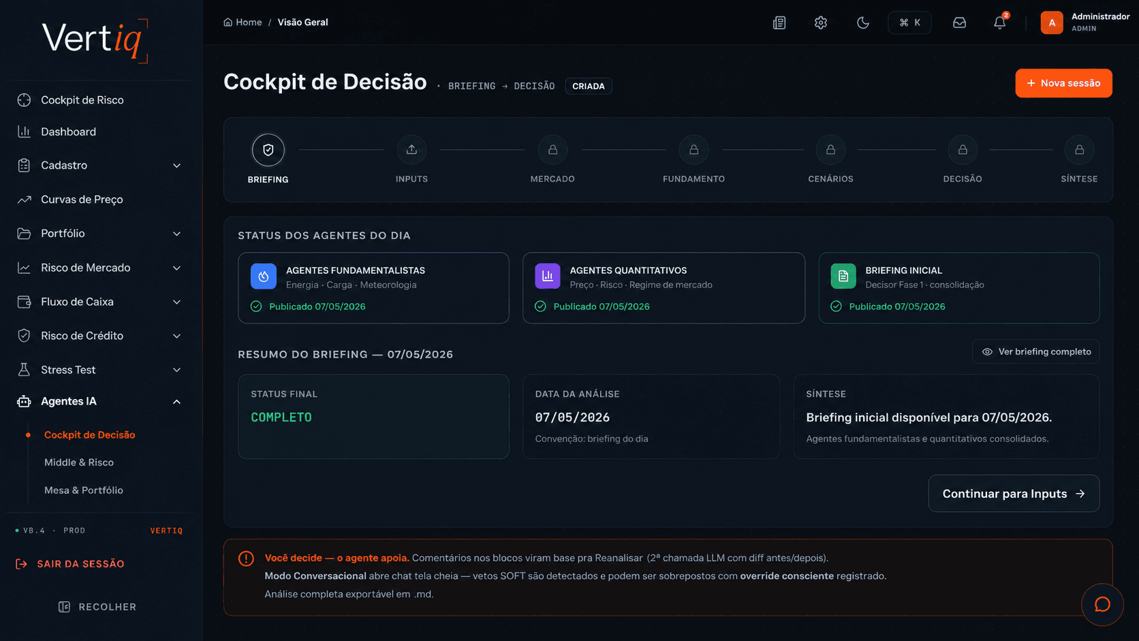Click Agentes Fundamentalistas published check icon
The height and width of the screenshot is (641, 1139).
coord(256,307)
